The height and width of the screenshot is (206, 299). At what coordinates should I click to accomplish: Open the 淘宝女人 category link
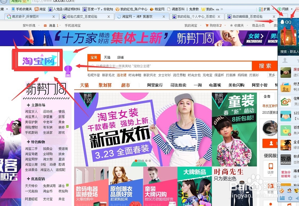point(31,111)
